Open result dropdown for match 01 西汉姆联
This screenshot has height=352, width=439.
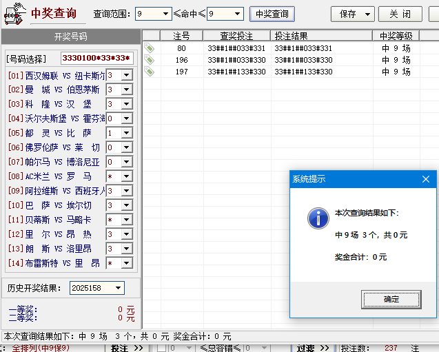127,75
